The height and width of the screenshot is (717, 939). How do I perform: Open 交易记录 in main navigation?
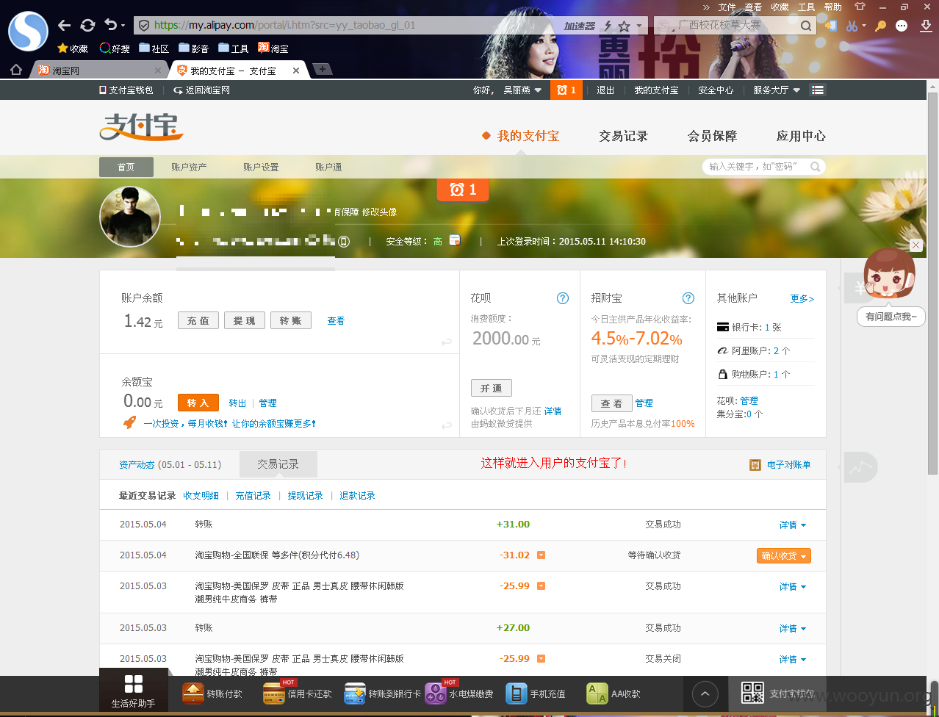(x=624, y=136)
